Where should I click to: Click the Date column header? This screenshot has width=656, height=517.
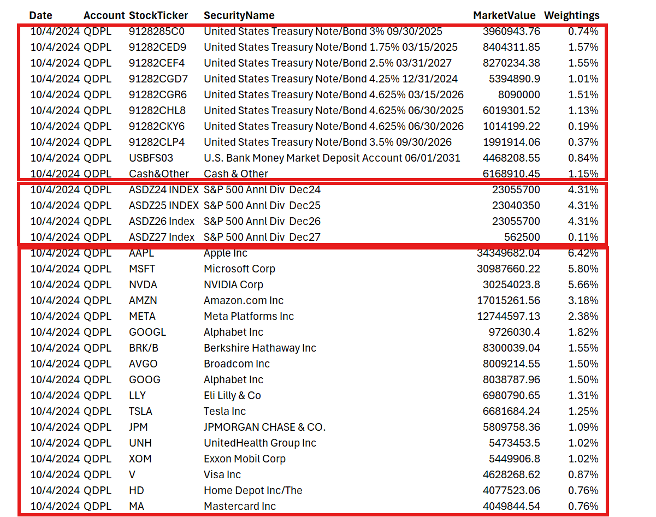pos(40,15)
